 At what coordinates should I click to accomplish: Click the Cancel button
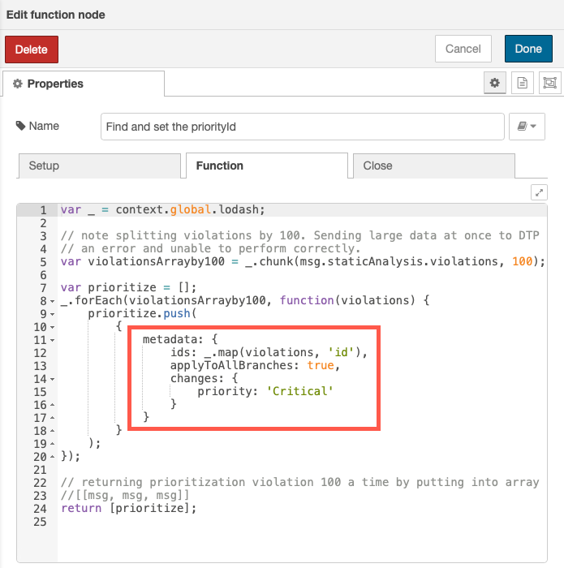[x=463, y=49]
